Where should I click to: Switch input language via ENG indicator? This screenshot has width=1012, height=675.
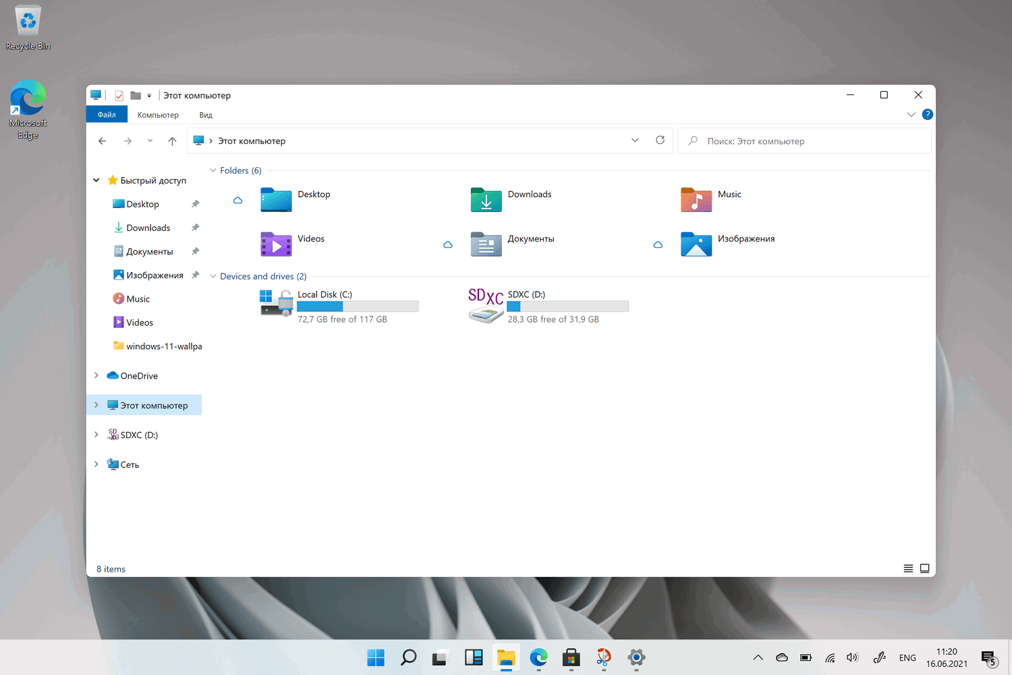tap(907, 657)
